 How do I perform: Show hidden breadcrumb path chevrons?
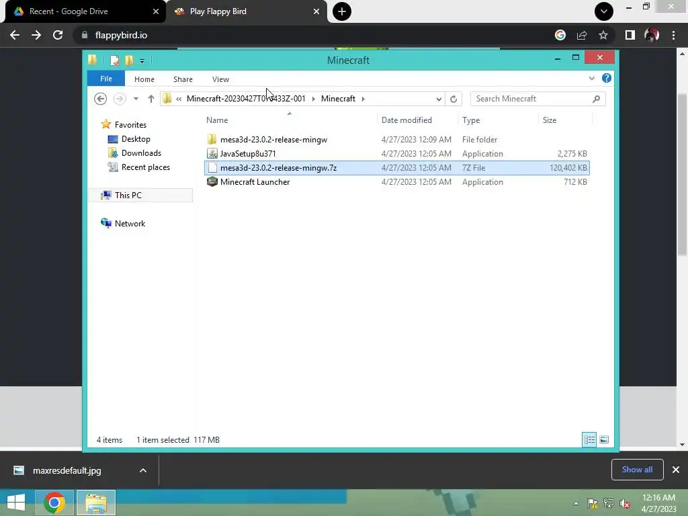[179, 99]
